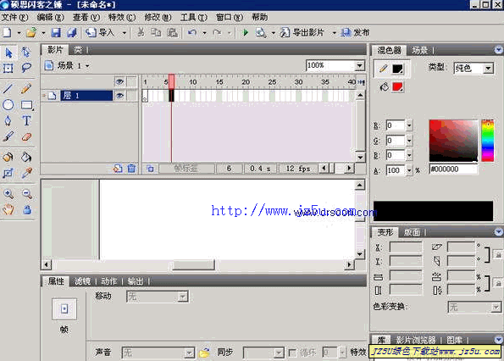Pick the lasso tool

pyautogui.click(x=26, y=68)
